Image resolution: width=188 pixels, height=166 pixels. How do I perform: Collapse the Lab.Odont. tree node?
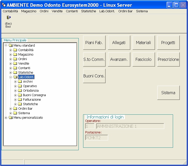[x=10, y=77]
